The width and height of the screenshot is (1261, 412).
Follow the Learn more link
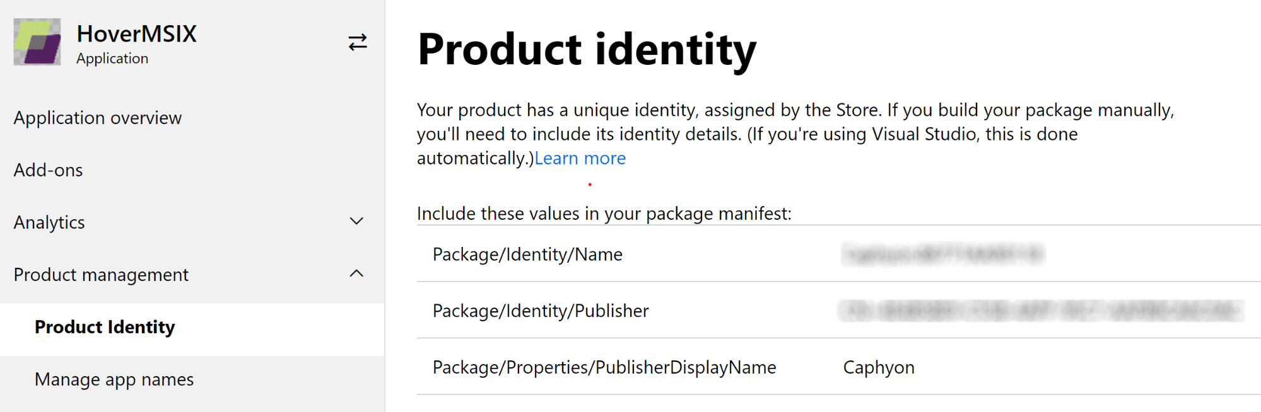(x=580, y=158)
